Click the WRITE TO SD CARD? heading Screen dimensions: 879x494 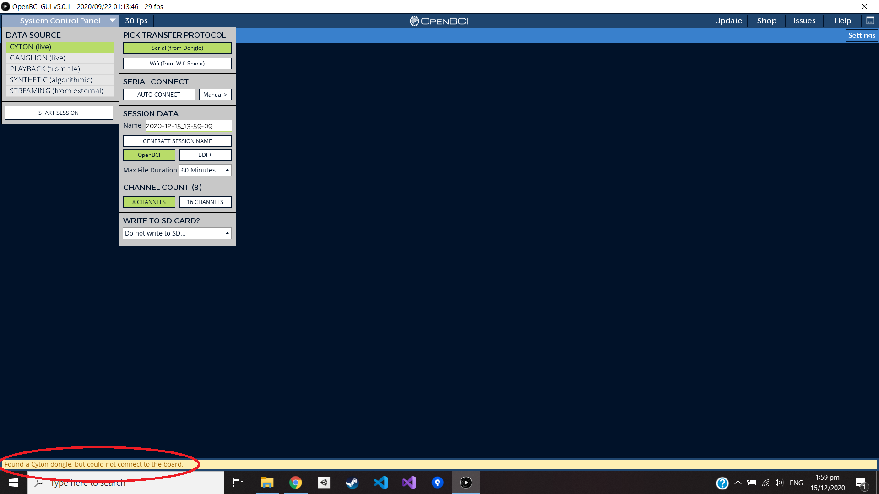[162, 221]
